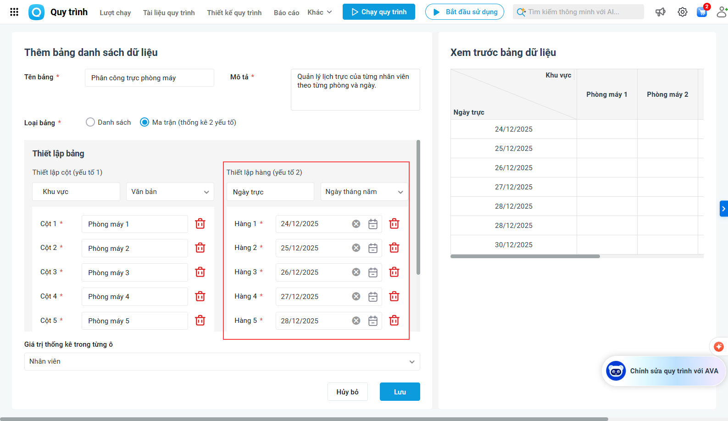Expand the Văn bản column type dropdown
The height and width of the screenshot is (421, 728).
pos(170,192)
